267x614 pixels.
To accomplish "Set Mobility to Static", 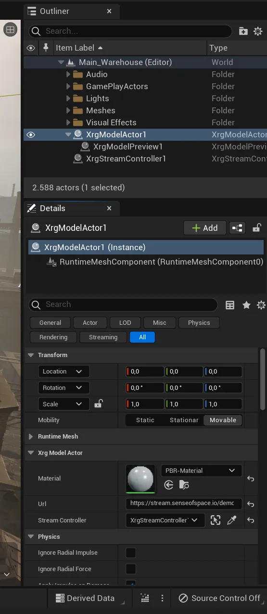I will pyautogui.click(x=145, y=420).
